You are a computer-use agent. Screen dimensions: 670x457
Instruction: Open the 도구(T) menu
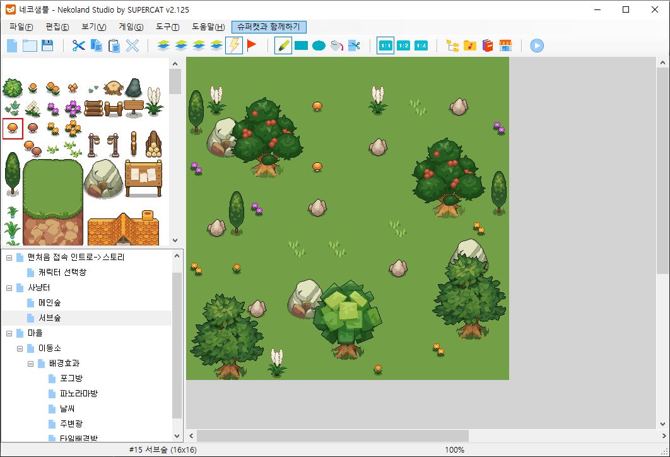tap(168, 27)
